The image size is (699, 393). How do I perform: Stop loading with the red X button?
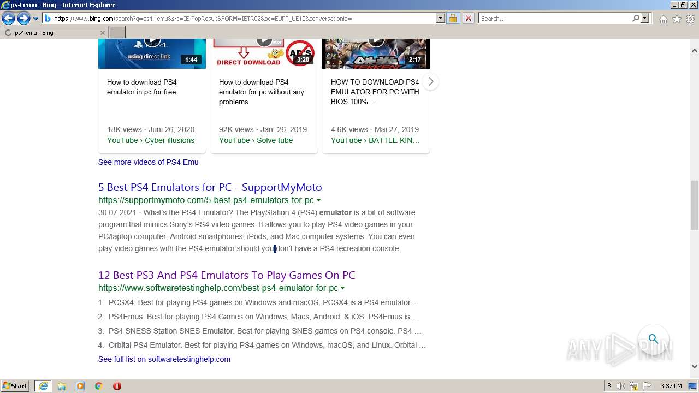pyautogui.click(x=468, y=19)
